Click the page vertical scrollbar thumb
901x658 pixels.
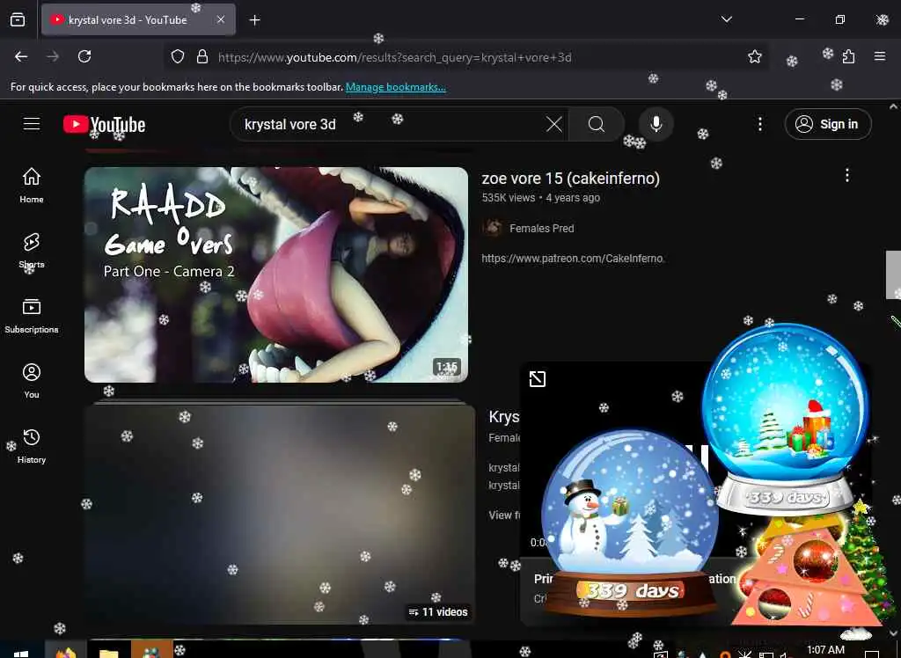click(893, 274)
